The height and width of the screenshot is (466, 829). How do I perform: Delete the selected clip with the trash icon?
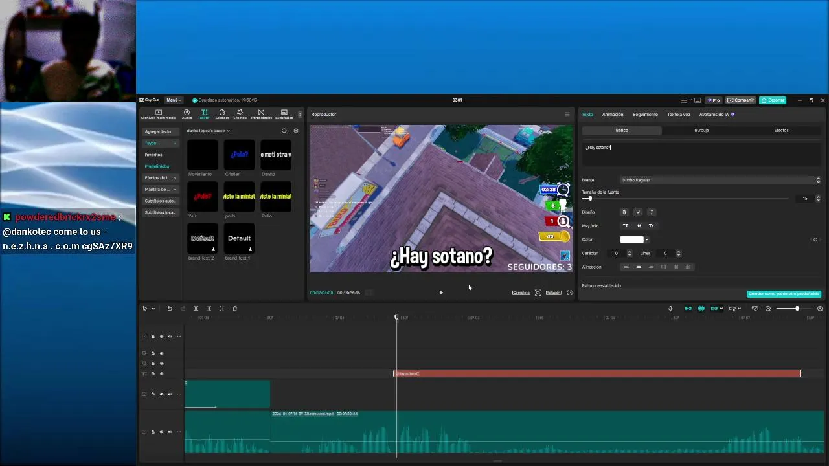[235, 309]
